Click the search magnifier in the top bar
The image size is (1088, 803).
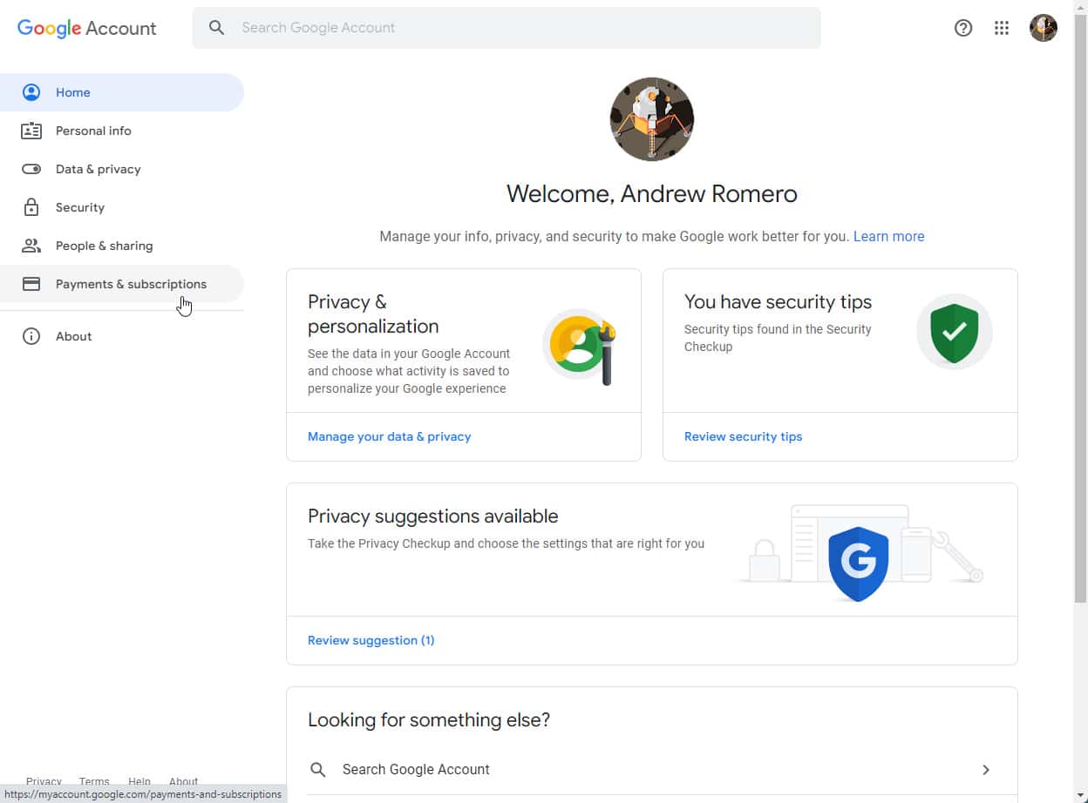click(x=216, y=27)
